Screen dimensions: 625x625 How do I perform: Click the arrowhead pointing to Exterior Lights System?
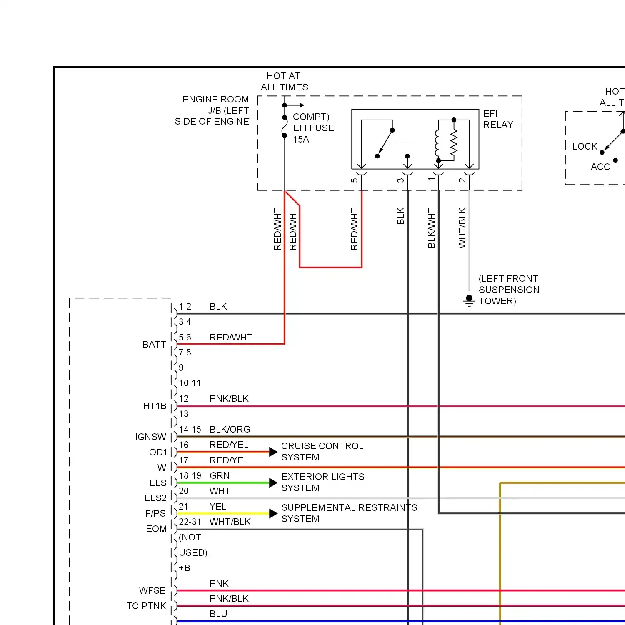coord(273,483)
